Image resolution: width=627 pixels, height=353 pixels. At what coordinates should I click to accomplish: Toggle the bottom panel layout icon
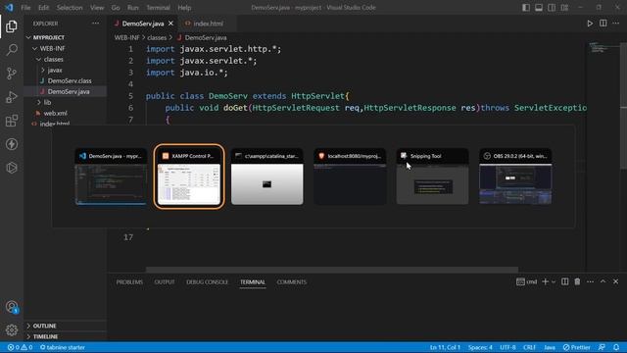(x=539, y=8)
